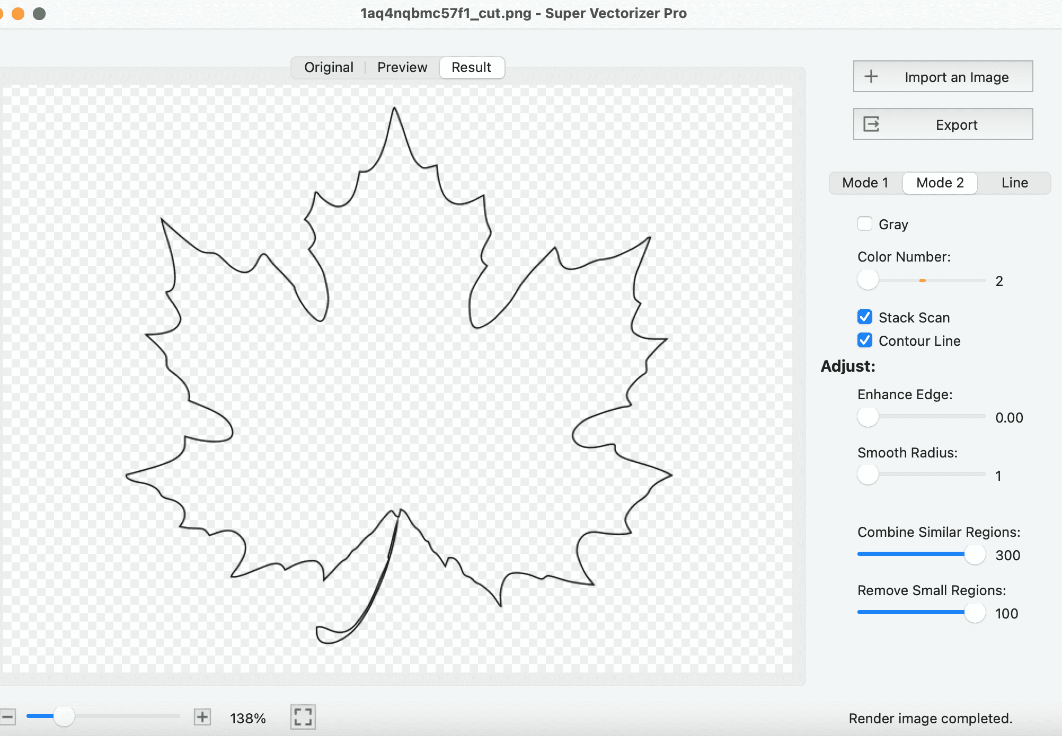Click the Remove Small Regions slider handle

975,612
